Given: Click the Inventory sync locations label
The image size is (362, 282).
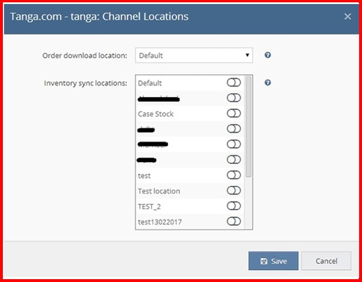Looking at the screenshot, I should (x=86, y=83).
